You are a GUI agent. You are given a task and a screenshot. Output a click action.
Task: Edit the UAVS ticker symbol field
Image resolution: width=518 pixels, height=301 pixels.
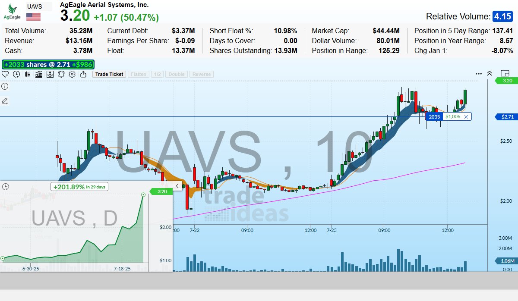click(x=39, y=6)
